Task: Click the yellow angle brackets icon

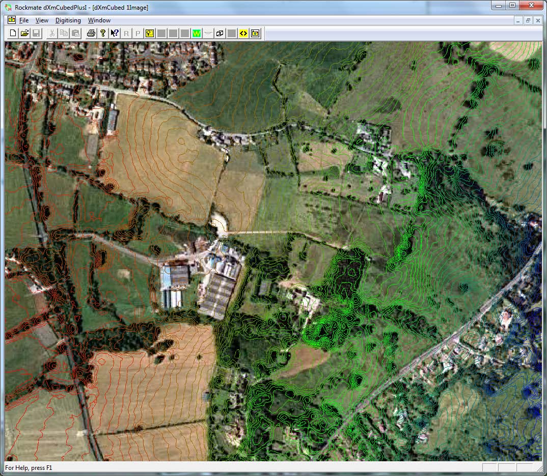Action: (x=243, y=33)
